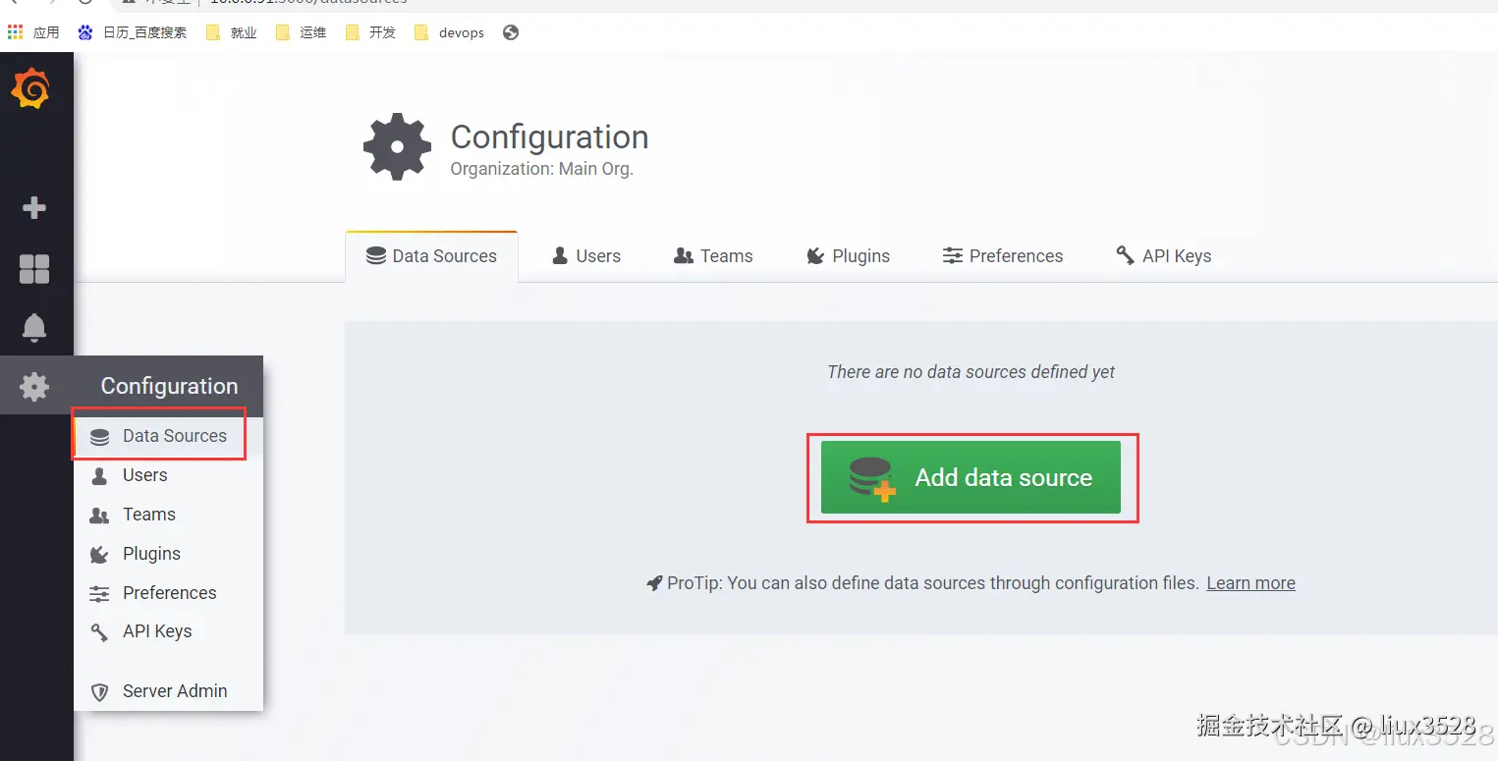The width and height of the screenshot is (1498, 761).
Task: Open the API Keys tab
Action: [1164, 256]
